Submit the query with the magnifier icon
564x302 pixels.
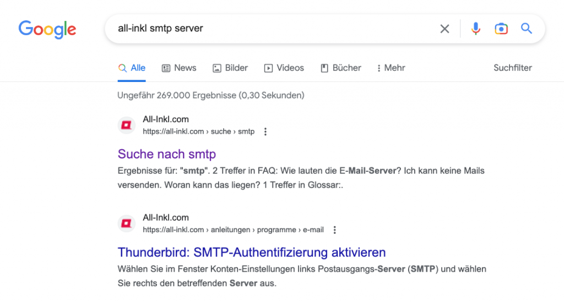click(x=526, y=29)
